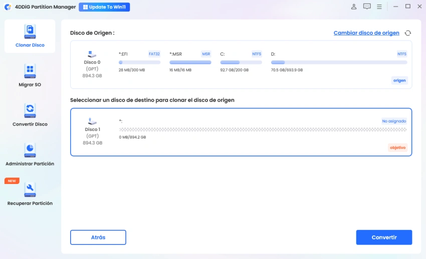Click the EFI partition usage bar
The width and height of the screenshot is (426, 259).
tap(139, 62)
